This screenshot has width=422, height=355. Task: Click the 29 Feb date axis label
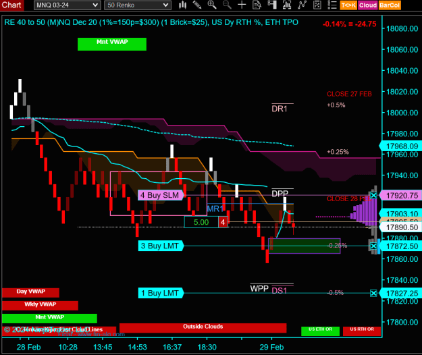[271, 347]
